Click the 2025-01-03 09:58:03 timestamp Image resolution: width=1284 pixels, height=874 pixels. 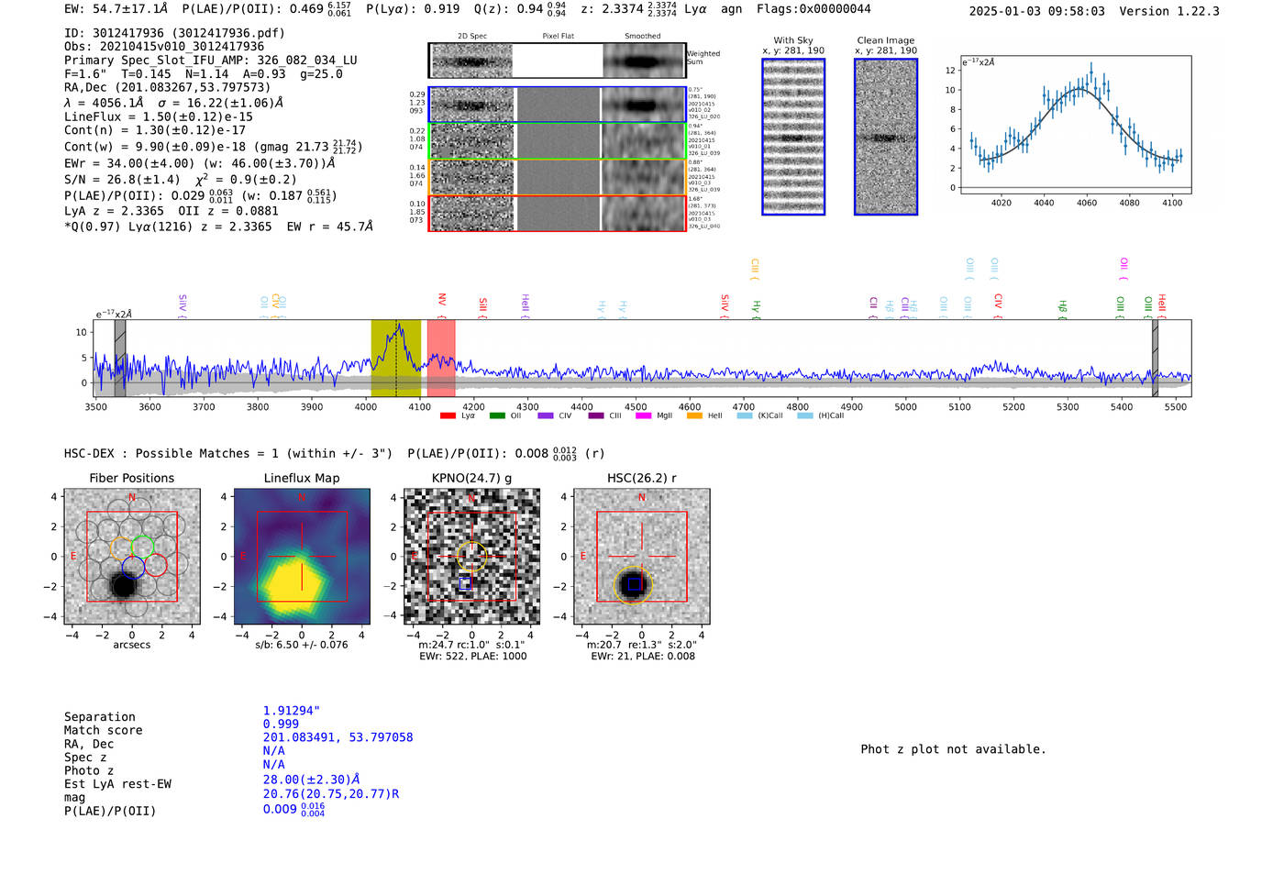pos(1037,11)
